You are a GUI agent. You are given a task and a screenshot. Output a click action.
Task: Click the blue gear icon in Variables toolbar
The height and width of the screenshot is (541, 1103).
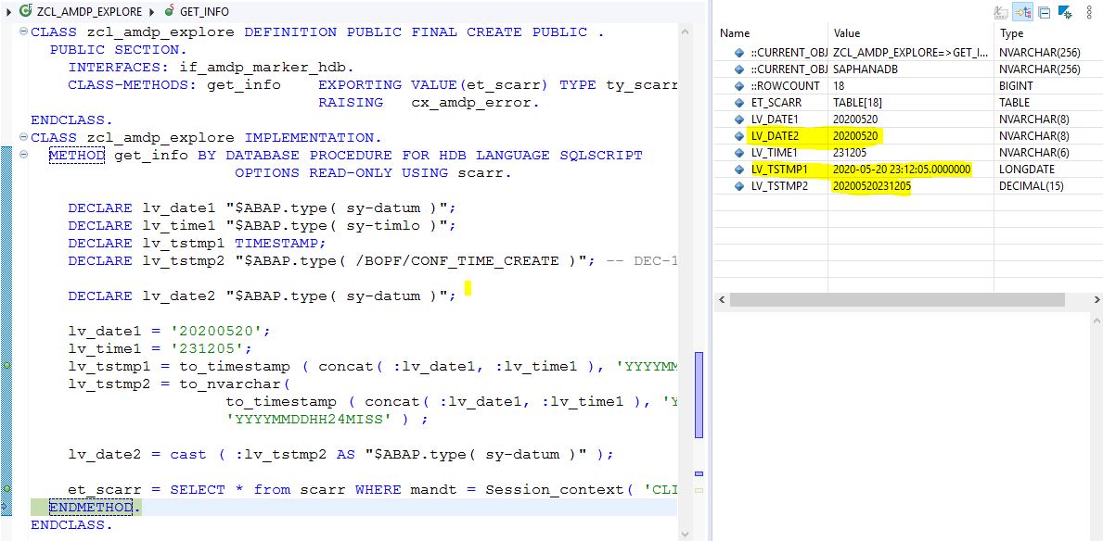(1065, 12)
